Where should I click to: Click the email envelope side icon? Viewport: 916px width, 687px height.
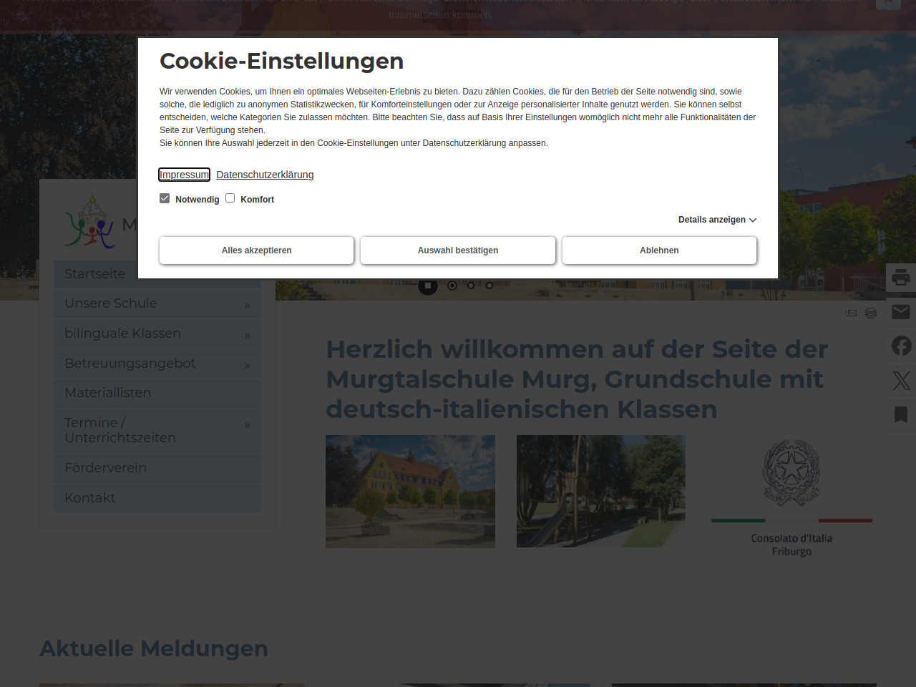(901, 311)
